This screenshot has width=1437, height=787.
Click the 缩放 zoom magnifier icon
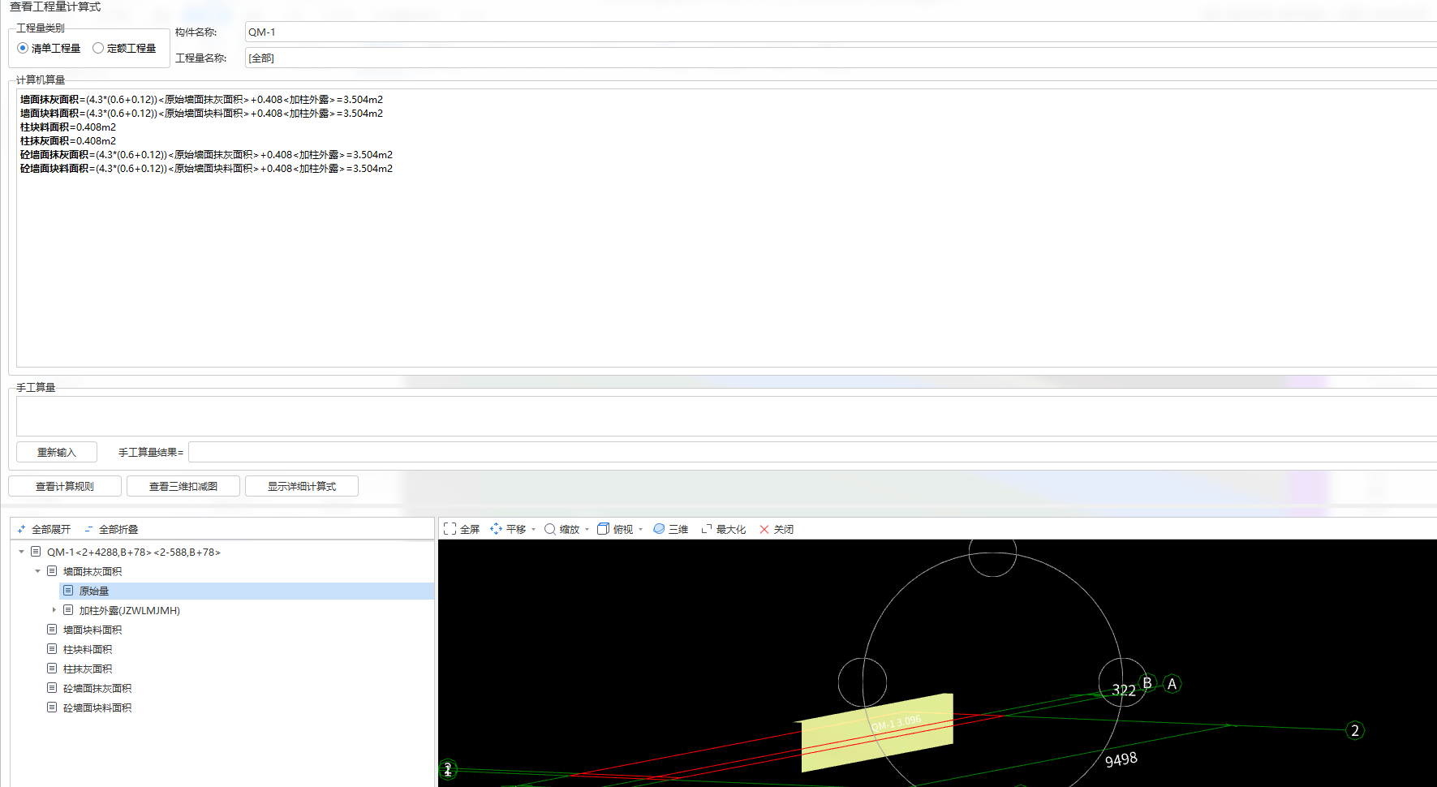[550, 529]
